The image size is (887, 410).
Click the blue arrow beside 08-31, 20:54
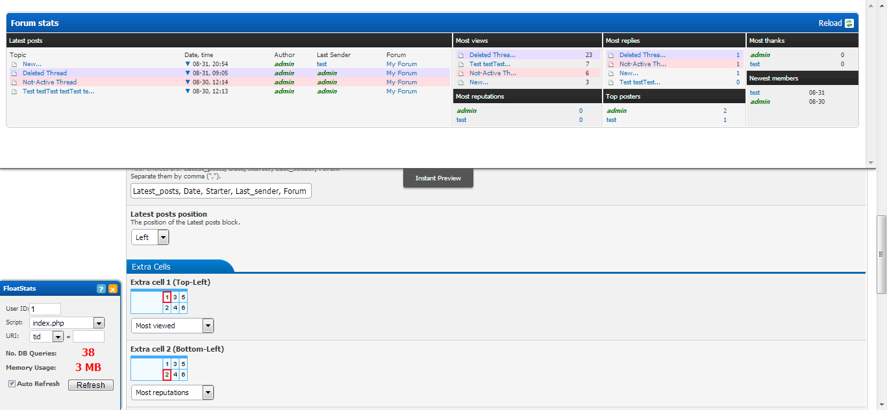188,64
